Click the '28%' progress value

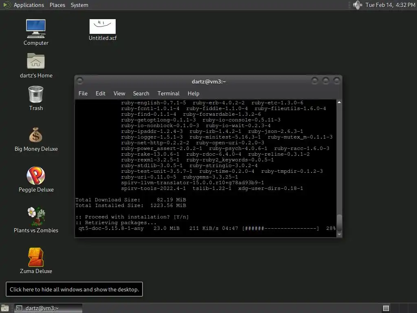tap(331, 228)
